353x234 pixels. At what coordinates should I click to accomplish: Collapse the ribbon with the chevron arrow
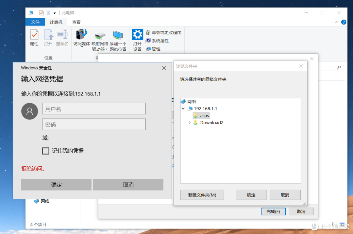click(336, 22)
